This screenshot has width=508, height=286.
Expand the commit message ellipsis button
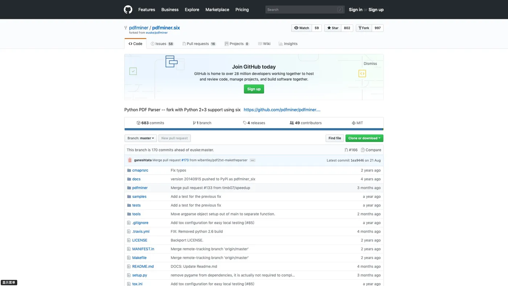(x=252, y=160)
